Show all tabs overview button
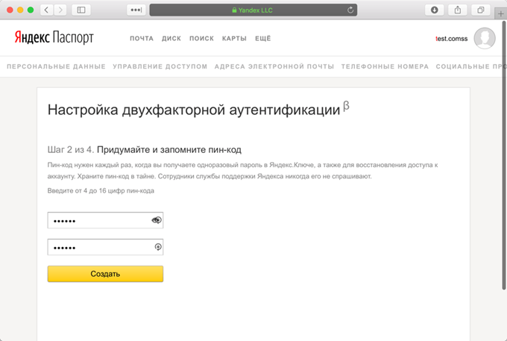The image size is (507, 341). point(481,10)
